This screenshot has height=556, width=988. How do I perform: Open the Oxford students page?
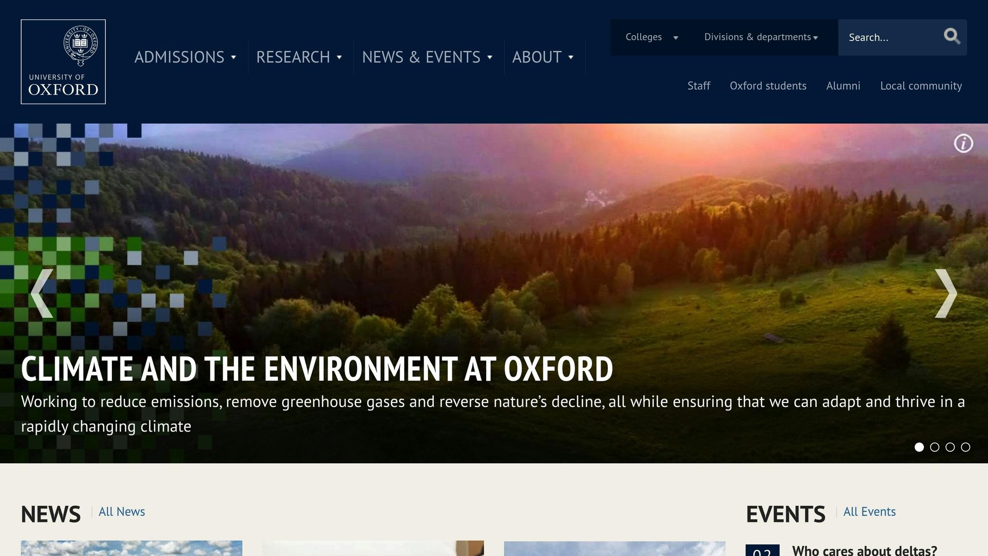tap(768, 86)
